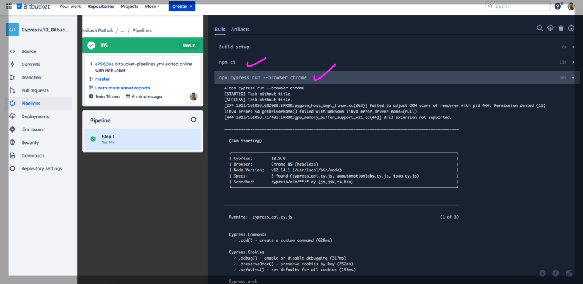Viewport: 583px width, 284px height.
Task: Open the More dropdown menu
Action: coord(153,6)
